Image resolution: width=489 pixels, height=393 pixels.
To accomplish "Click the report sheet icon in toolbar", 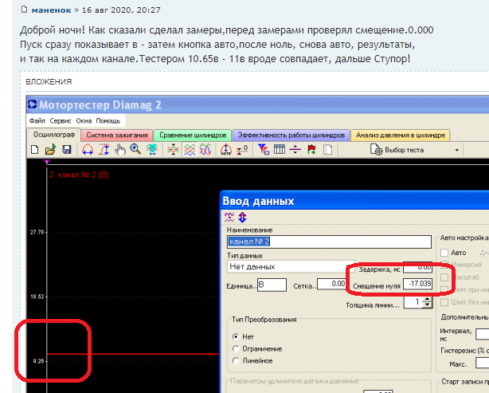I will (327, 150).
